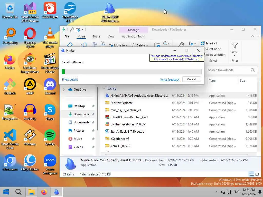This screenshot has width=263, height=197.
Task: Click Select all in the ribbon
Action: (x=209, y=43)
